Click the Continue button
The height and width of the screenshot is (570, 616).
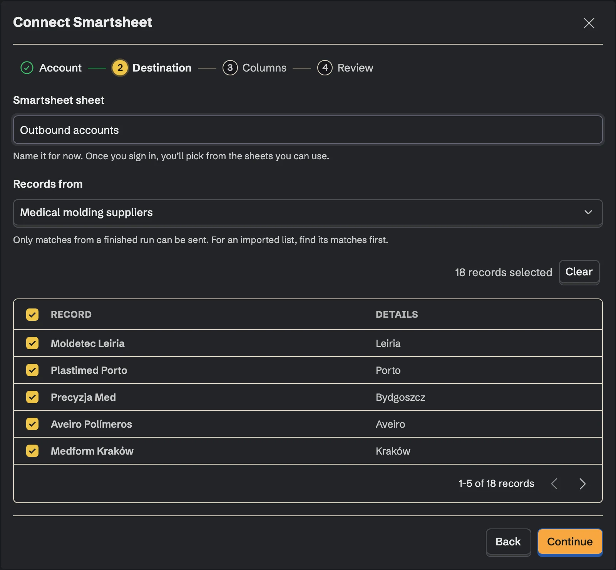coord(570,542)
